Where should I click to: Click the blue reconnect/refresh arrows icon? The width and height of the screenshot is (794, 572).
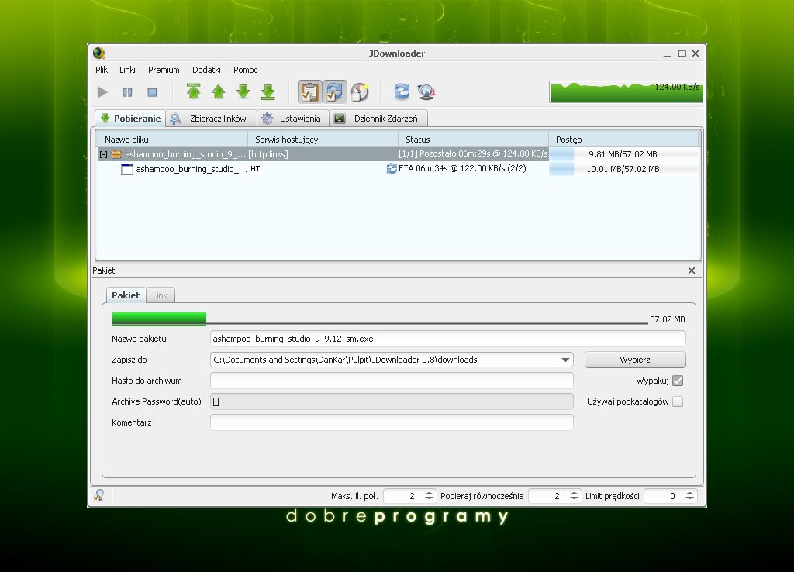tap(402, 91)
